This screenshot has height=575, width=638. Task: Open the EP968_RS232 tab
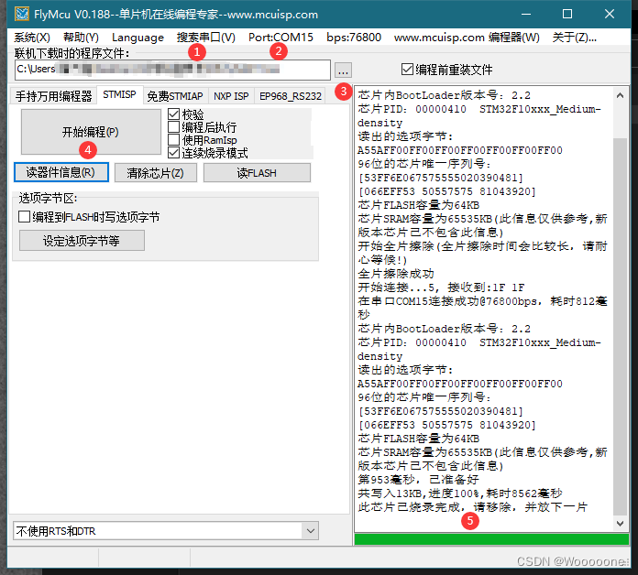pos(290,96)
